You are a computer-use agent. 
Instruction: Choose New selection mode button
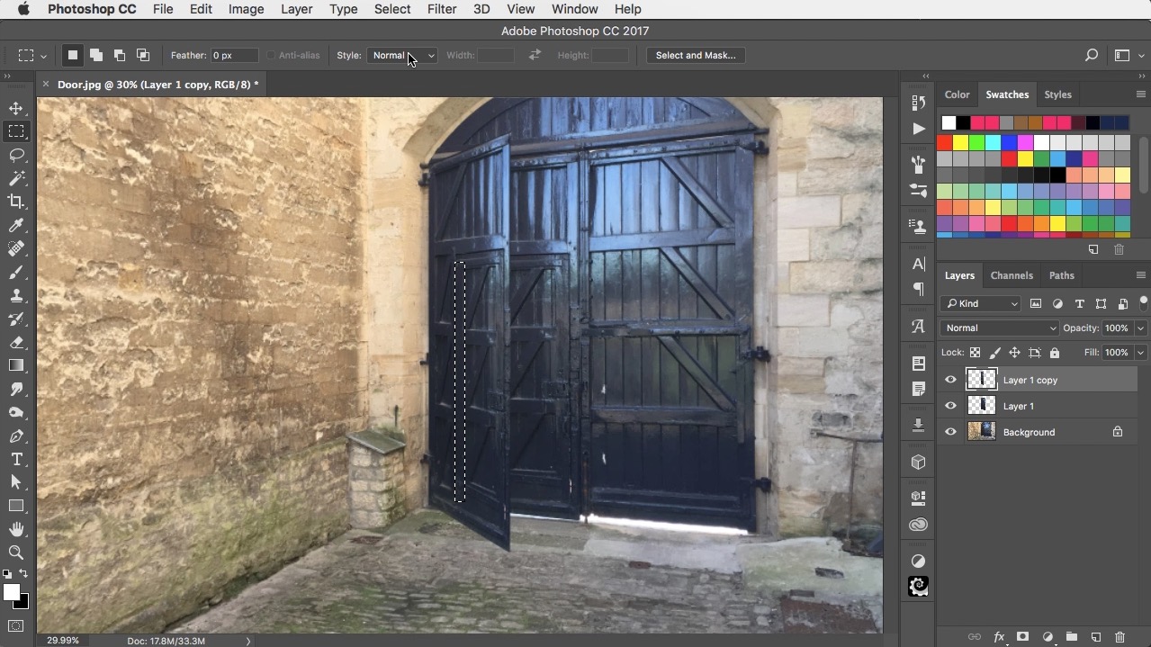point(73,55)
